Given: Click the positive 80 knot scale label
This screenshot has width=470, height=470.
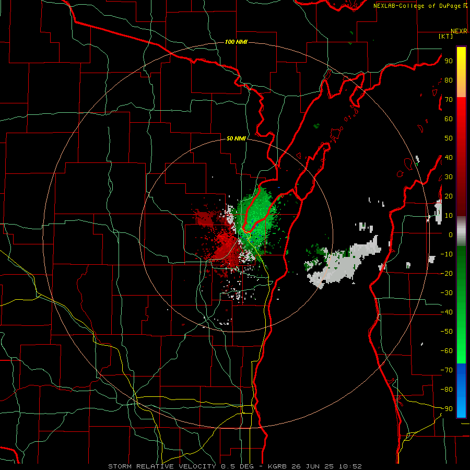Looking at the screenshot, I should 449,80.
